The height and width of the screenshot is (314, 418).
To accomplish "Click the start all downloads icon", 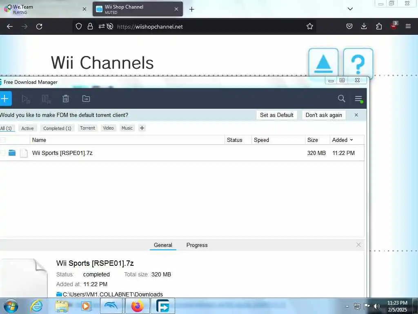I will coord(26,99).
